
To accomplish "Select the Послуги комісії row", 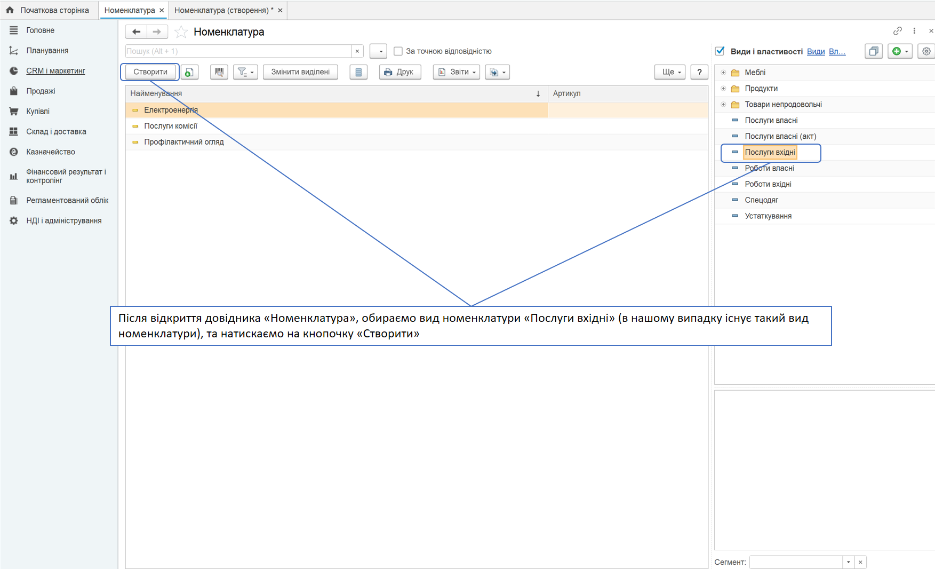I will 417,126.
